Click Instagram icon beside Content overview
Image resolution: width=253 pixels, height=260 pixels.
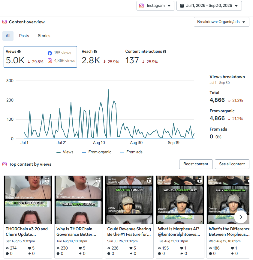pyautogui.click(x=5, y=22)
